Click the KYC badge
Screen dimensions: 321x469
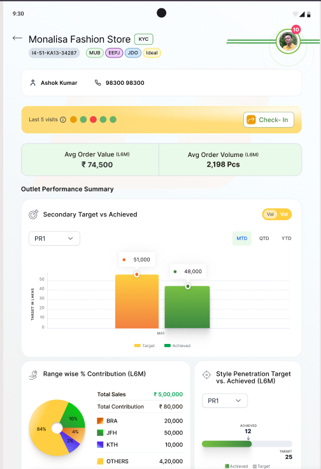[x=144, y=39]
